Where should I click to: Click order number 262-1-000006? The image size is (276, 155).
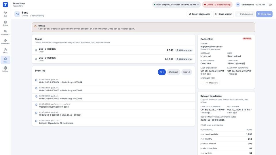[x=47, y=58]
